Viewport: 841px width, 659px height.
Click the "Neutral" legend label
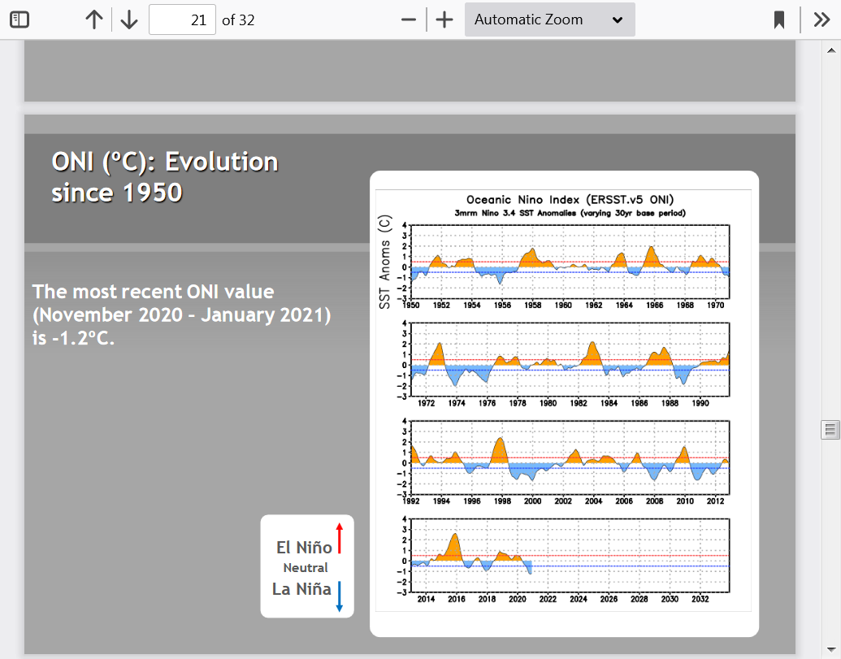point(306,568)
